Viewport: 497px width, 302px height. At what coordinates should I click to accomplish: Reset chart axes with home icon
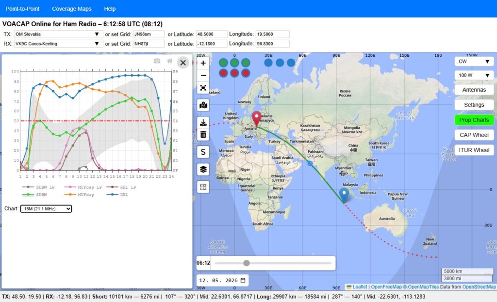170,61
